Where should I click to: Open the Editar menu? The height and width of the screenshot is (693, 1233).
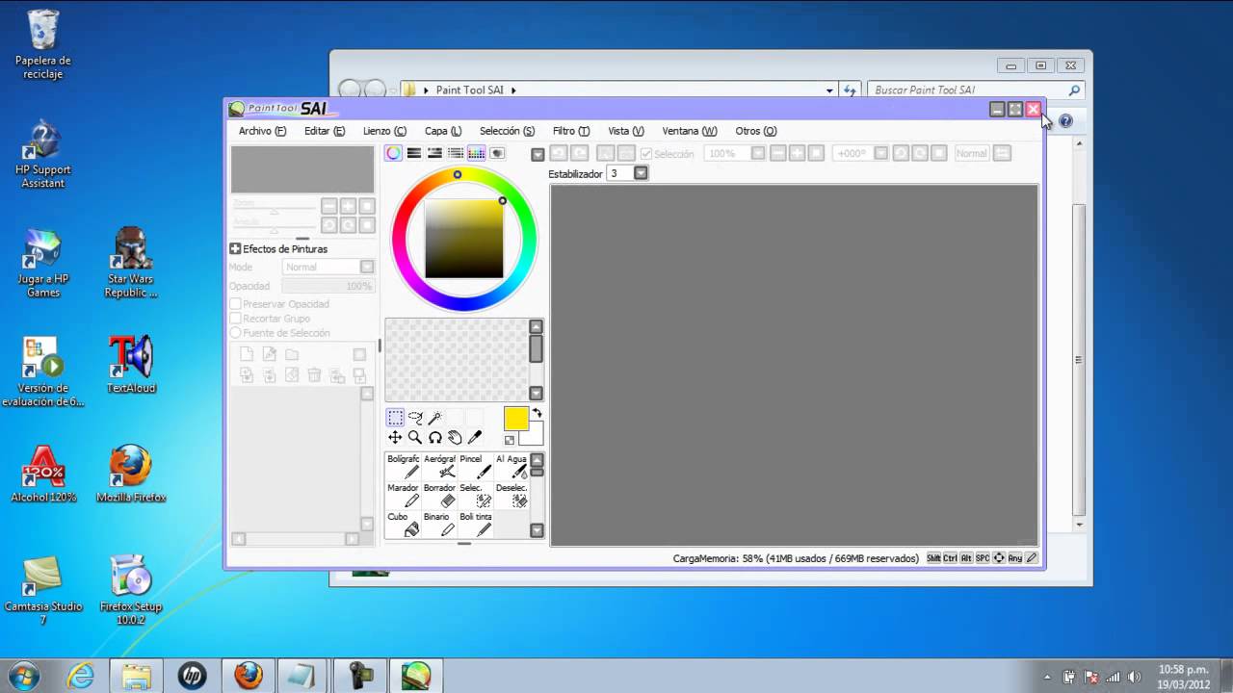(324, 131)
